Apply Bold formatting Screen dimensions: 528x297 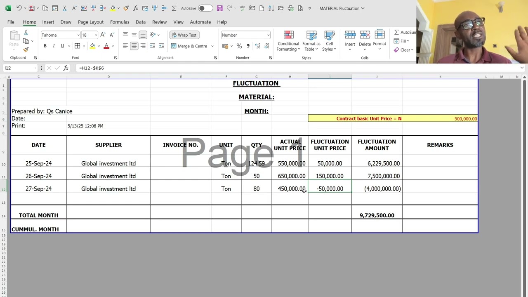click(45, 46)
